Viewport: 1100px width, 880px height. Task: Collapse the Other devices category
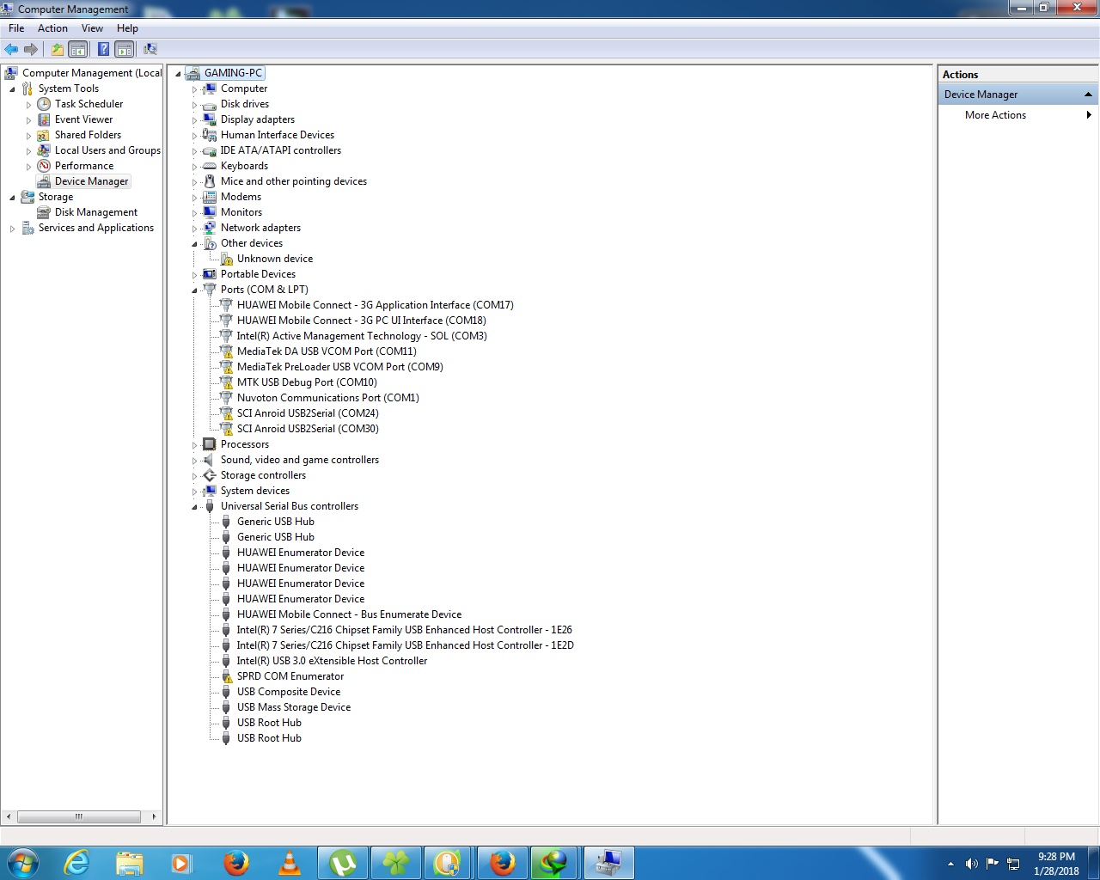(194, 243)
